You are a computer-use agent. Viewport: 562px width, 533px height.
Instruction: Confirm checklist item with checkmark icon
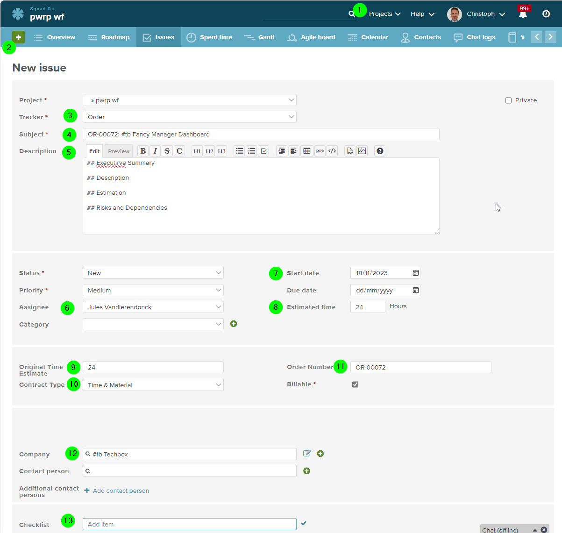[x=304, y=524]
